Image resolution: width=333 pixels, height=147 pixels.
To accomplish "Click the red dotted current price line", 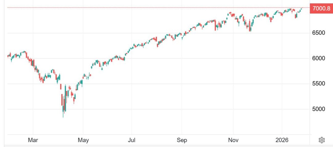I will (x=154, y=8).
